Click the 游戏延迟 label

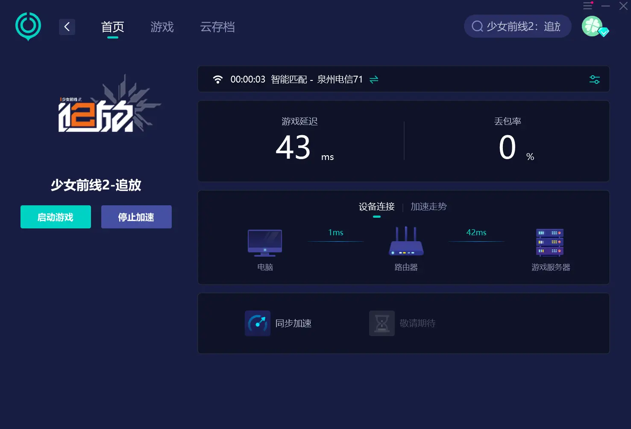299,121
